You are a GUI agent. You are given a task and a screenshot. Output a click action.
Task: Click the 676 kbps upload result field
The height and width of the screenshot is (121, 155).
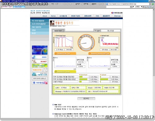(105, 50)
